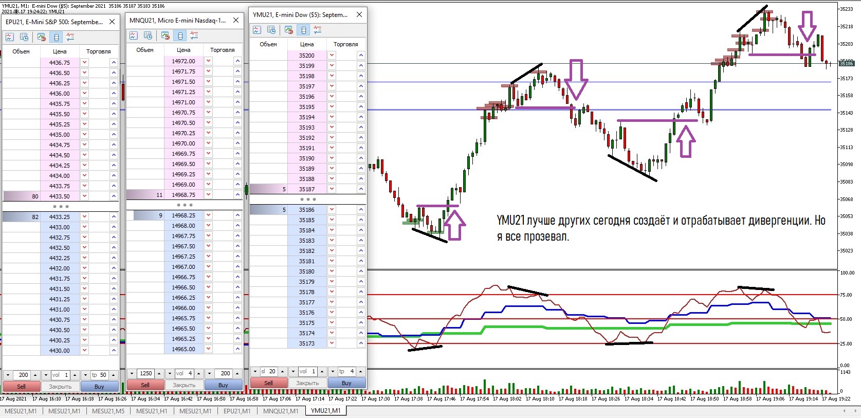This screenshot has height=418, width=861.
Task: Toggle the highlighted depth mode button in YMU21 window
Action: (303, 30)
